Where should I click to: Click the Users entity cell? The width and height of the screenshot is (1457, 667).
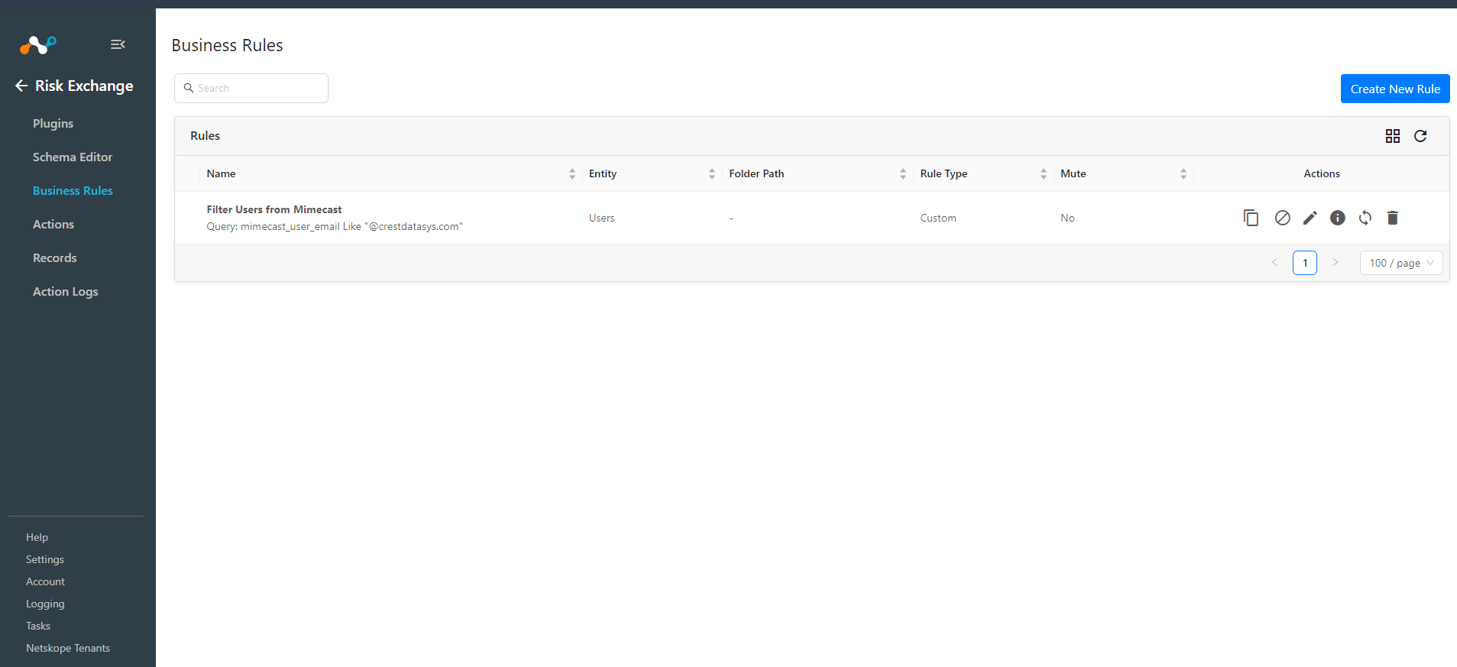coord(602,218)
